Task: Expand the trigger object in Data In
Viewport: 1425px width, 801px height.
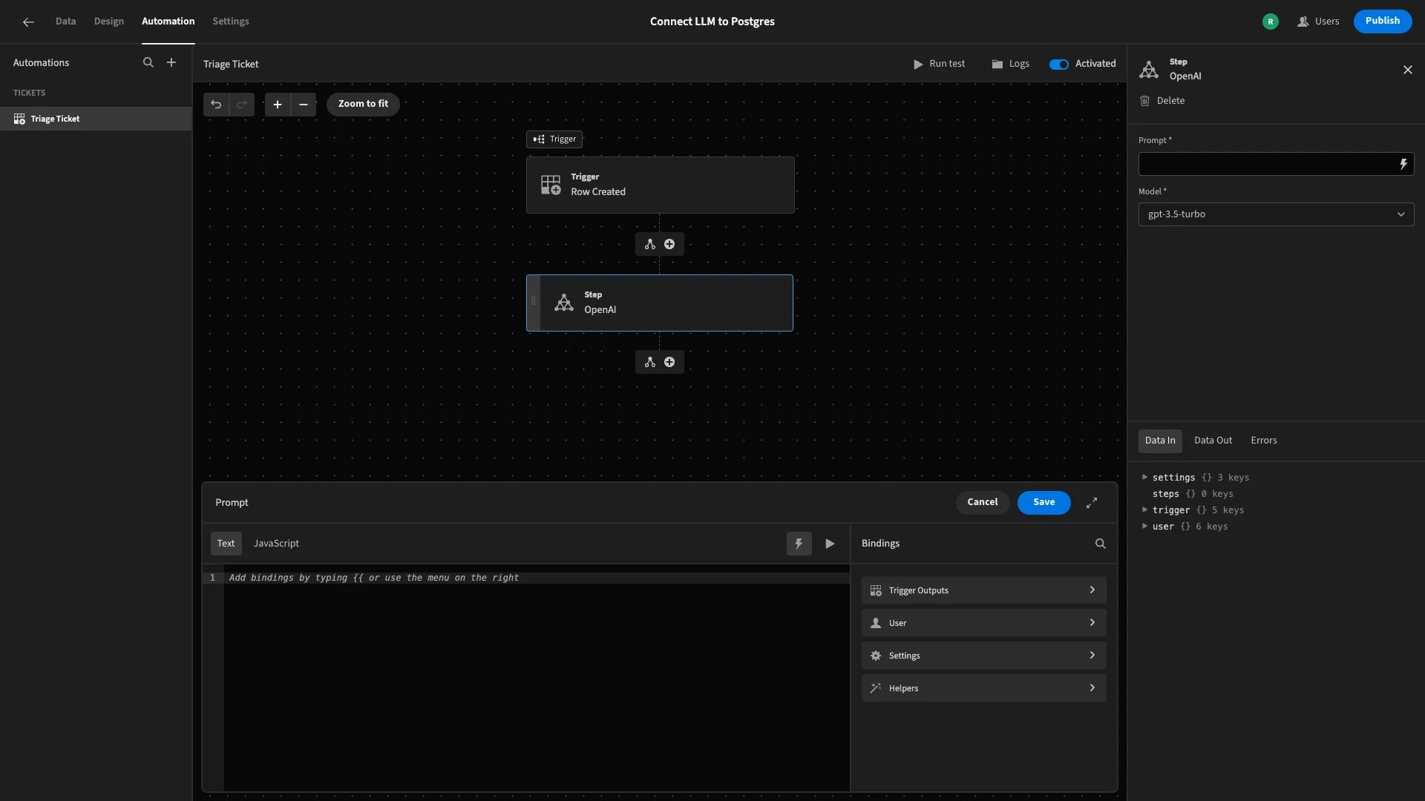Action: coord(1145,510)
